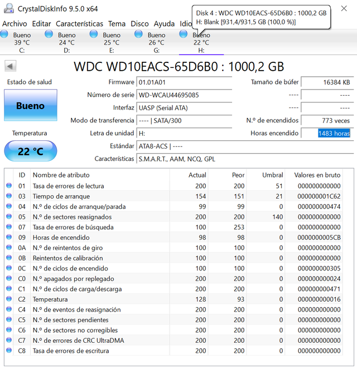The image size is (357, 369).
Task: Click status dot for N.º de ciclos de carga/descarga
Action: (x=9, y=289)
